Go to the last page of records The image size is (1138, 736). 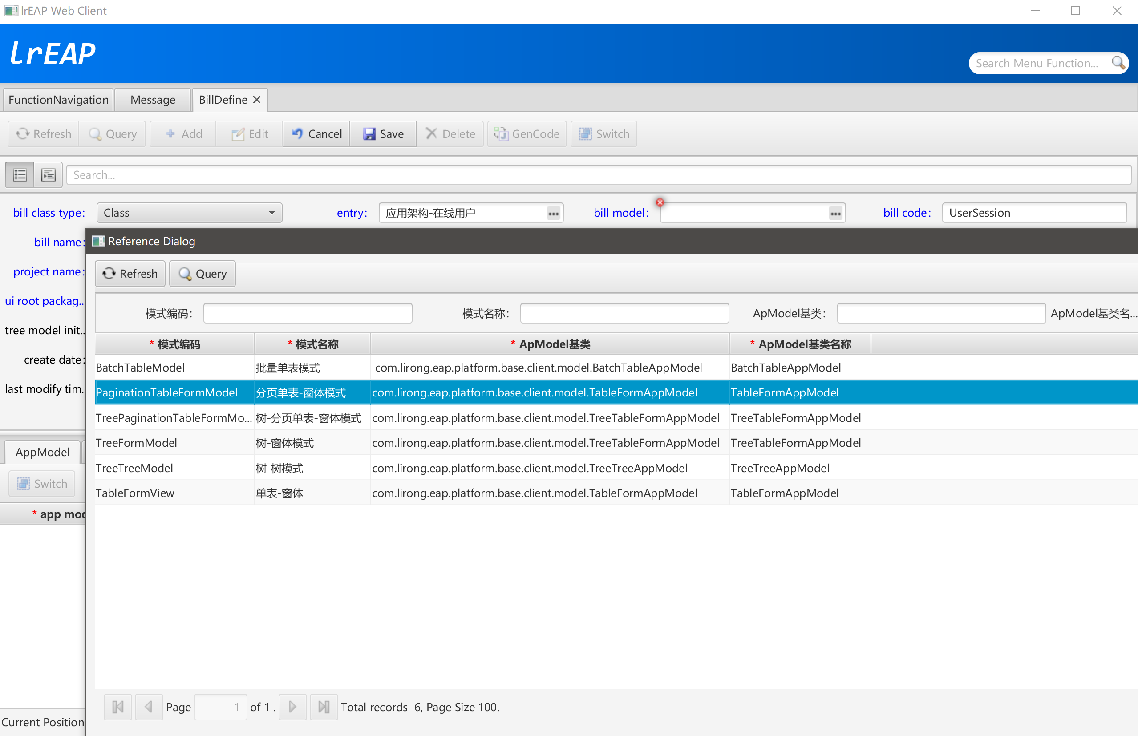tap(324, 706)
